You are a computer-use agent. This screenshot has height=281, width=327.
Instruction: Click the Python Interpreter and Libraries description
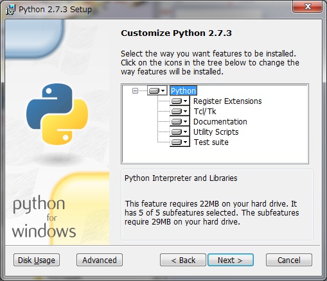click(x=181, y=178)
